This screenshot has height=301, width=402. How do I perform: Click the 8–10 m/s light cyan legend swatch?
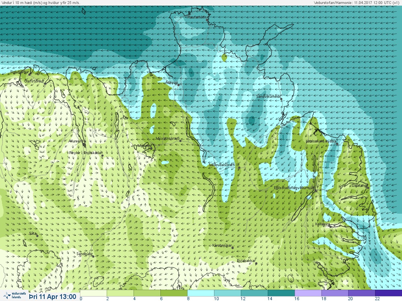click(201, 293)
